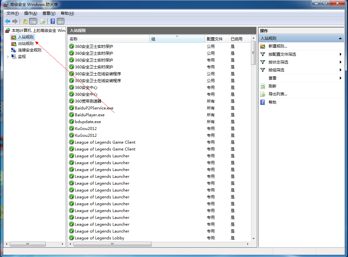Click the filter funnel icon beside 按状态筛选
This screenshot has height=257, width=348.
[x=263, y=62]
